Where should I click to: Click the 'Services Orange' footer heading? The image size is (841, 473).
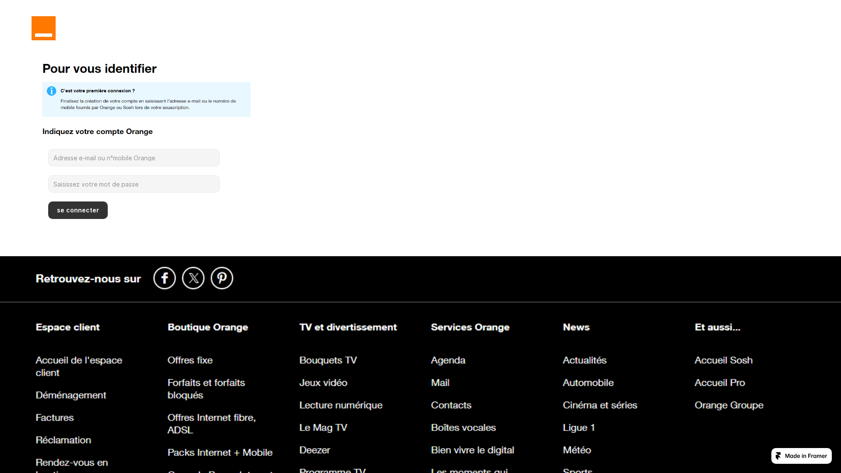tap(470, 327)
